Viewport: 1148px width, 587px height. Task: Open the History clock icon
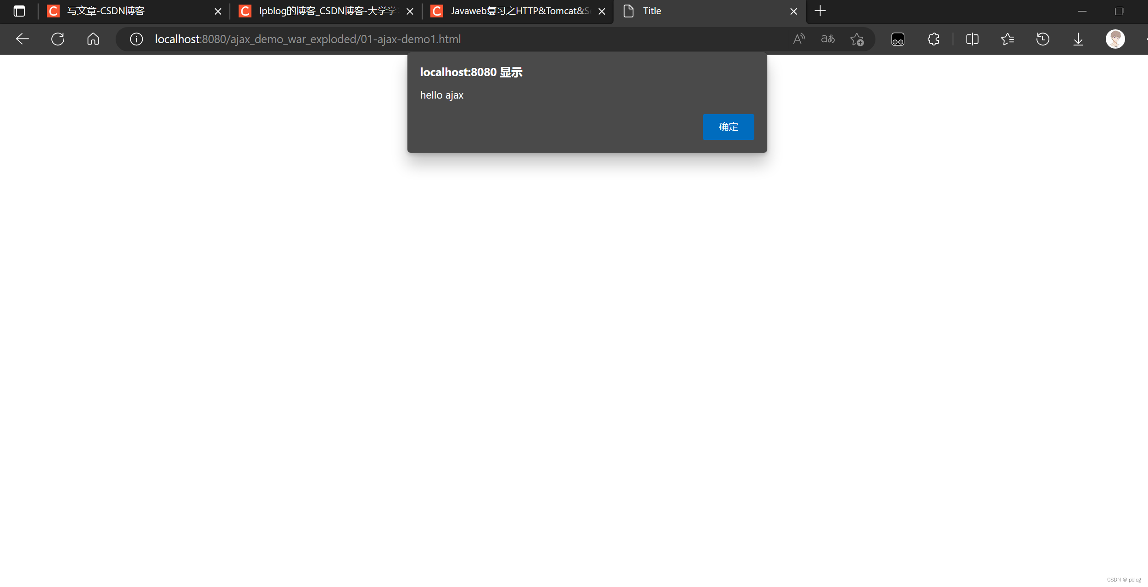[x=1043, y=39]
